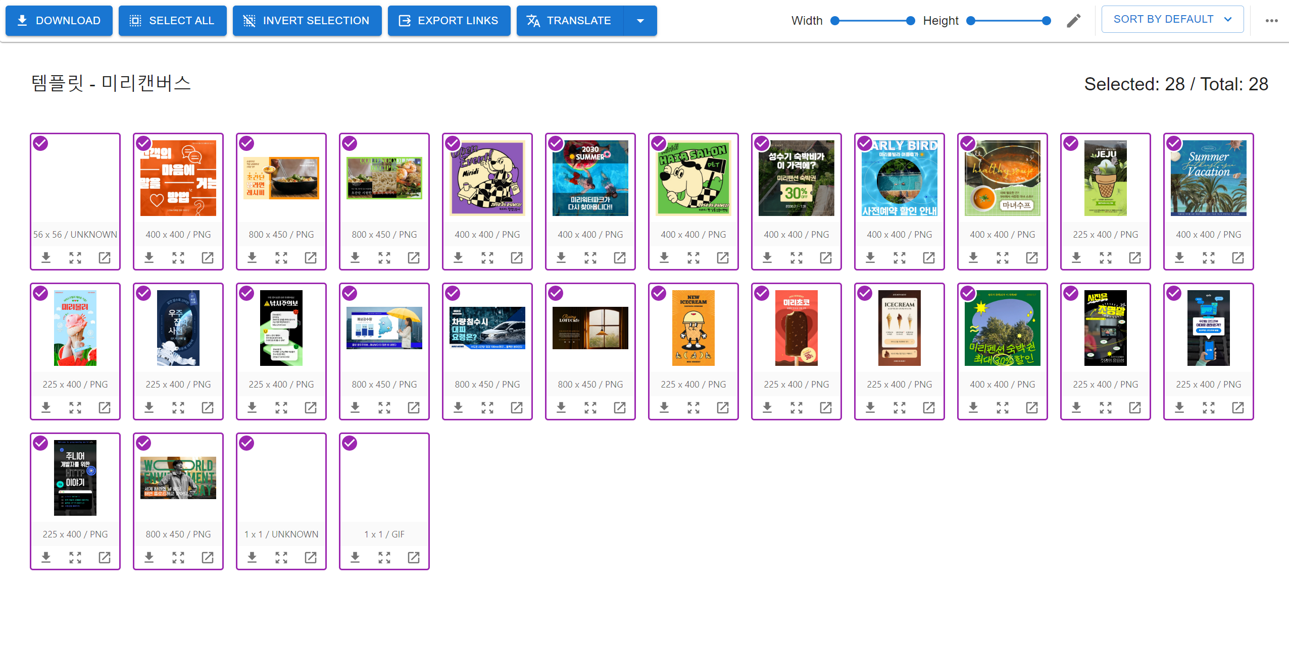The height and width of the screenshot is (652, 1289).
Task: Expand the TRANSLATE dropdown arrow
Action: pyautogui.click(x=640, y=21)
